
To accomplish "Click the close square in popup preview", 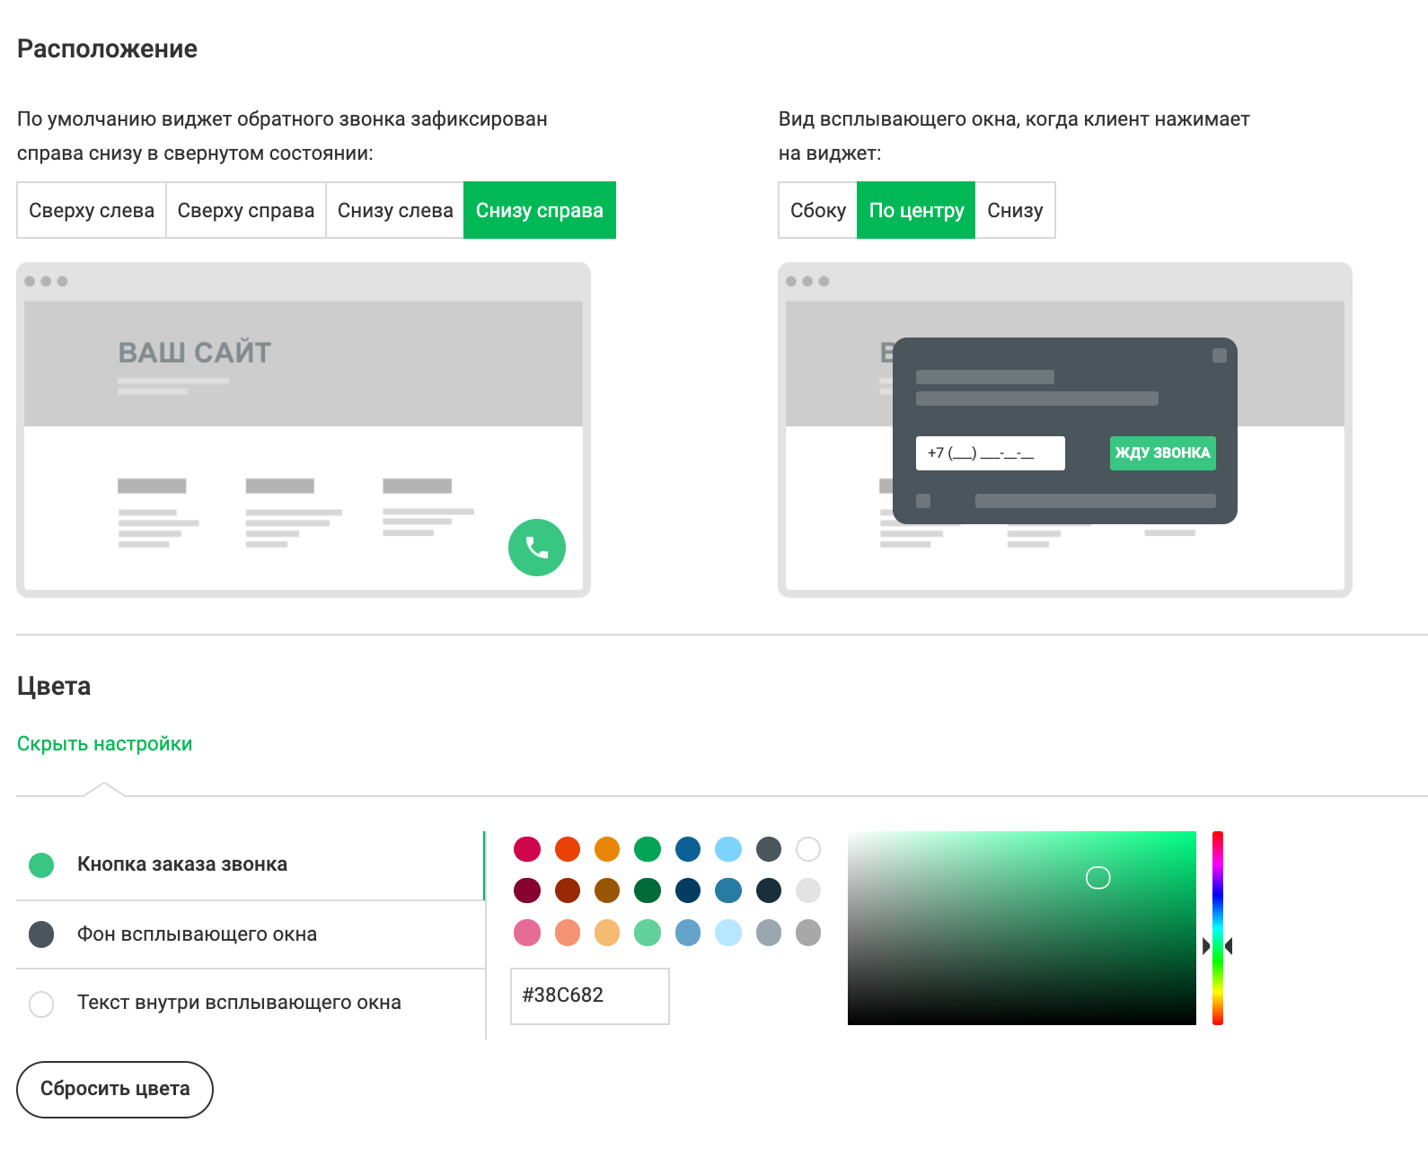I will [x=1219, y=355].
